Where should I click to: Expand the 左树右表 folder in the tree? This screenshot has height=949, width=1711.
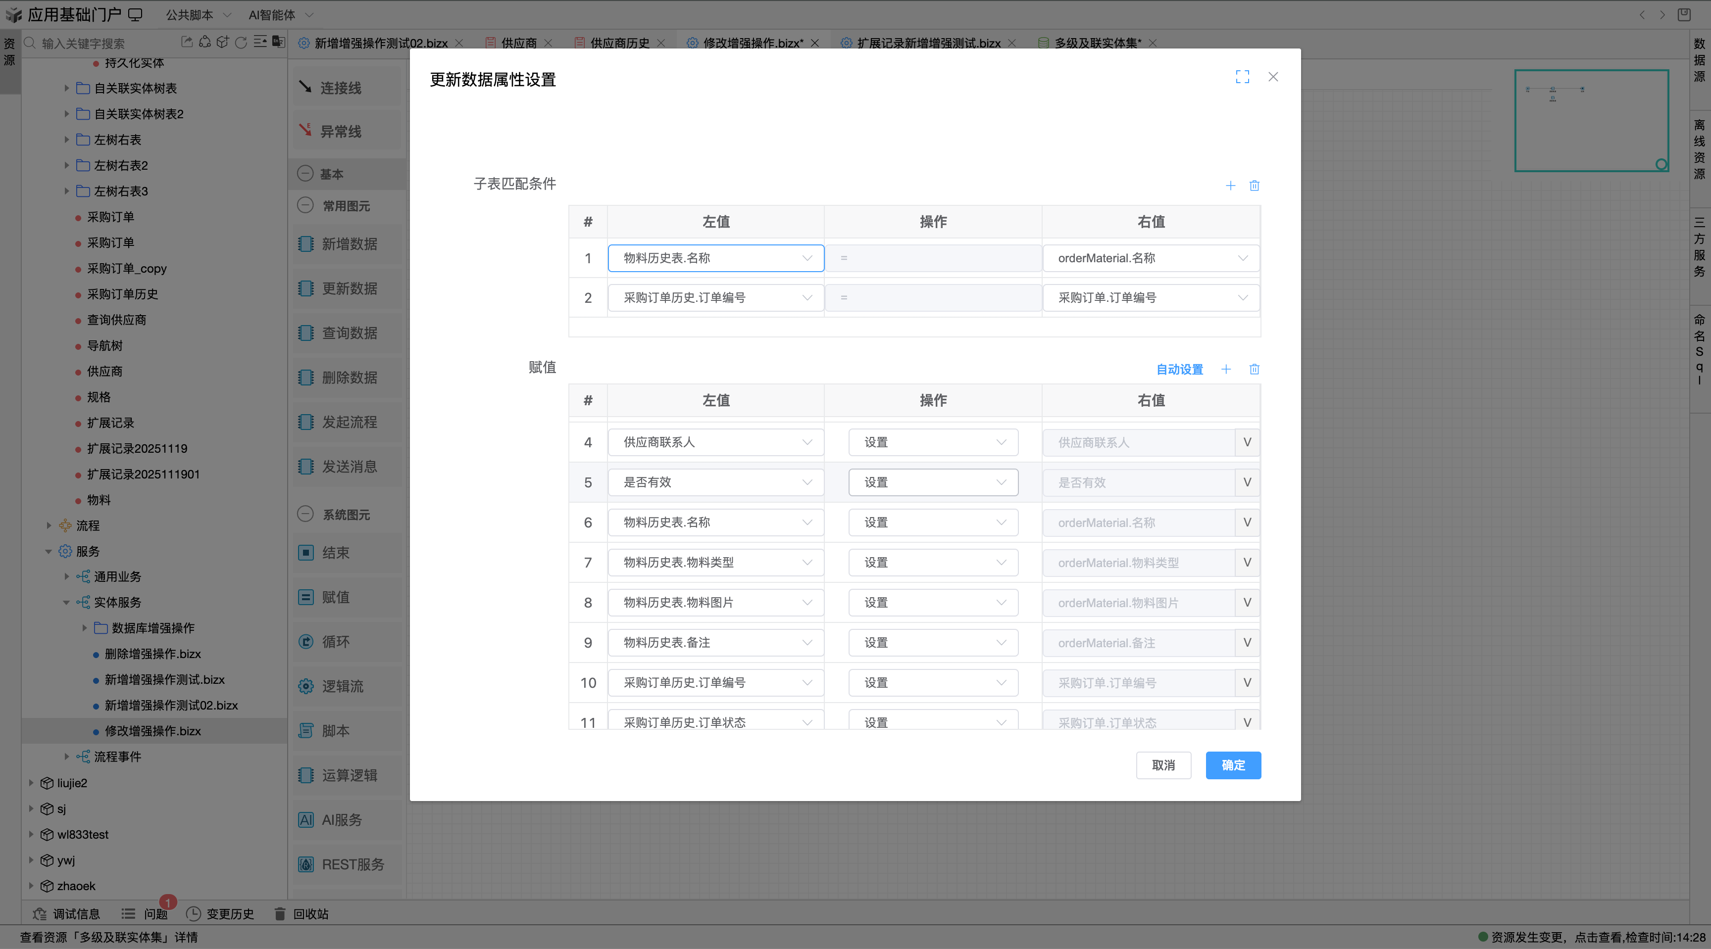click(66, 140)
